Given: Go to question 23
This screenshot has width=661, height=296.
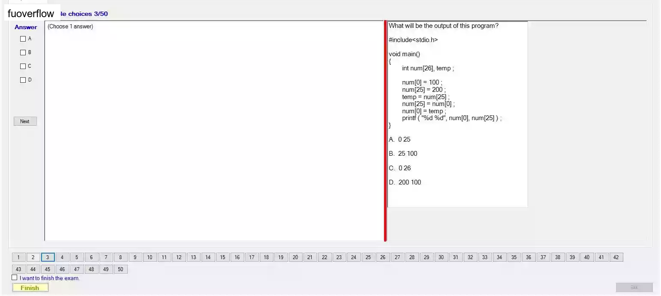Looking at the screenshot, I should 339,257.
